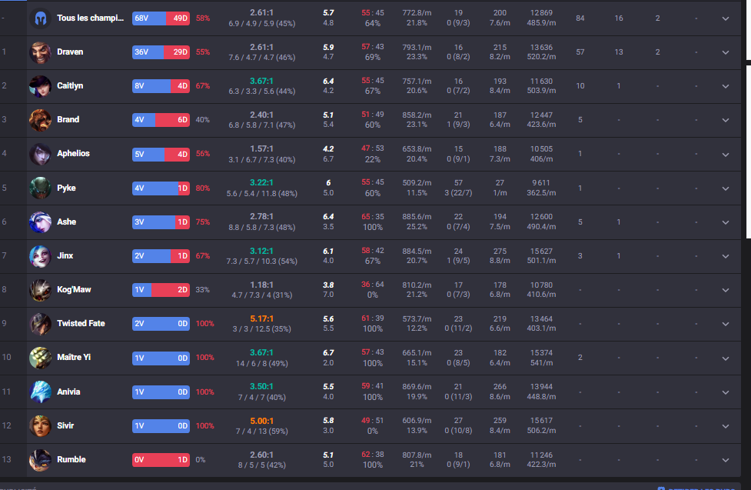Open the Tous les champions summary chevron
751x490 pixels.
click(x=726, y=18)
